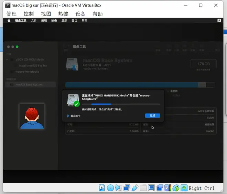Screen dimensions: 227x194
Task: Click the display monitor status icon
Action: [x=151, y=188]
